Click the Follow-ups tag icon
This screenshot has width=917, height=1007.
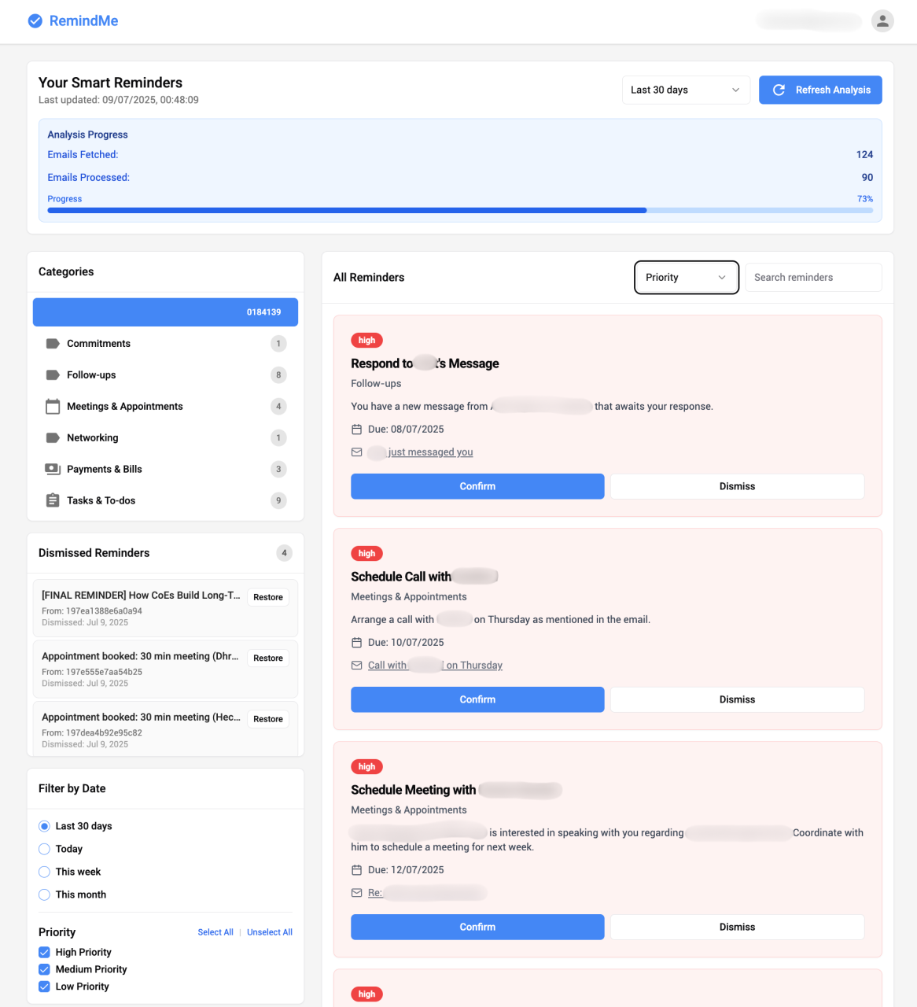(x=53, y=375)
